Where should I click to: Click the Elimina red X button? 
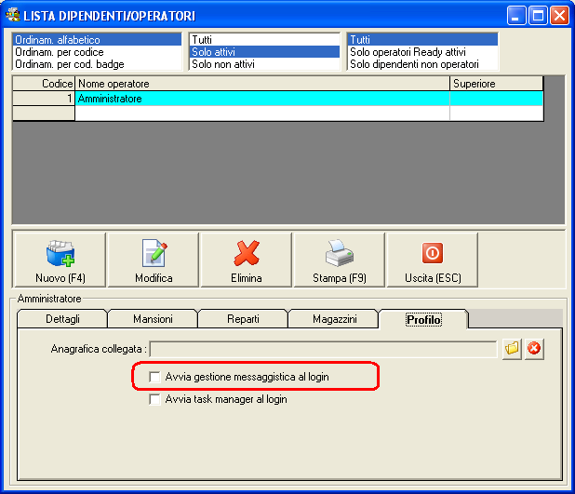pos(247,260)
